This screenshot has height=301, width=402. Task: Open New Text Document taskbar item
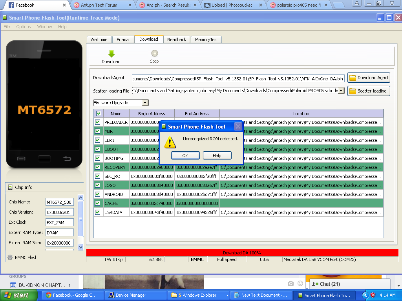pos(261,296)
